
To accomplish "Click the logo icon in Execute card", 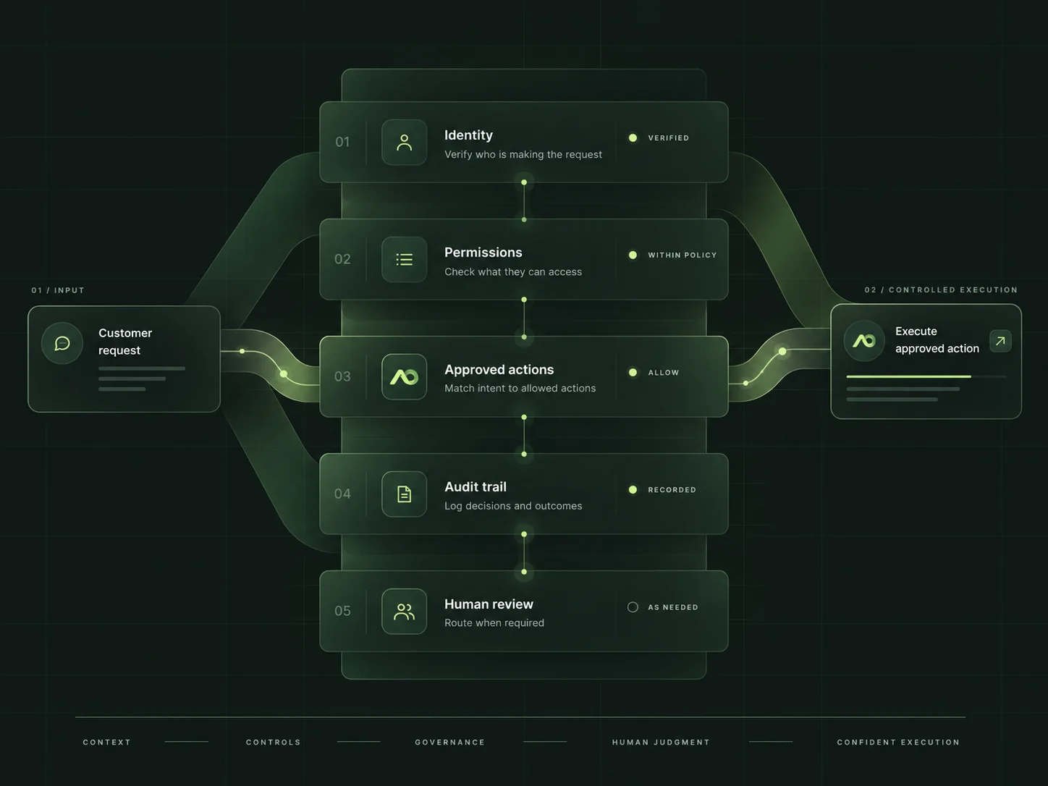I will tap(864, 341).
